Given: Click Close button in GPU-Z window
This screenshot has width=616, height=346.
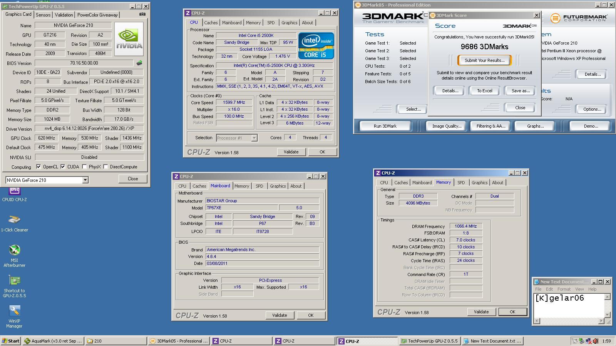Looking at the screenshot, I should (133, 179).
